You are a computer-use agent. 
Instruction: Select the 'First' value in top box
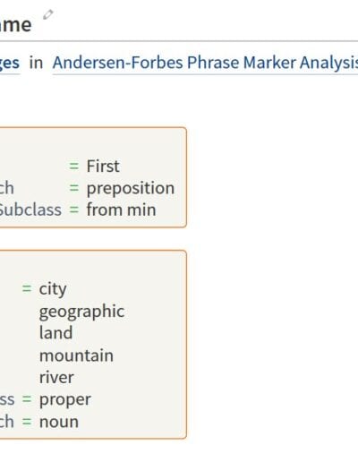coord(103,166)
